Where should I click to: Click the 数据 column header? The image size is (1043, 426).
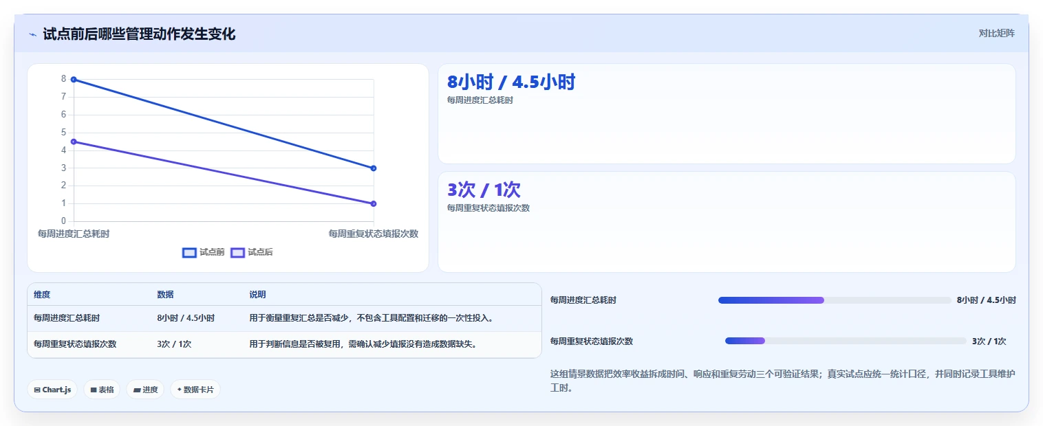pyautogui.click(x=165, y=295)
